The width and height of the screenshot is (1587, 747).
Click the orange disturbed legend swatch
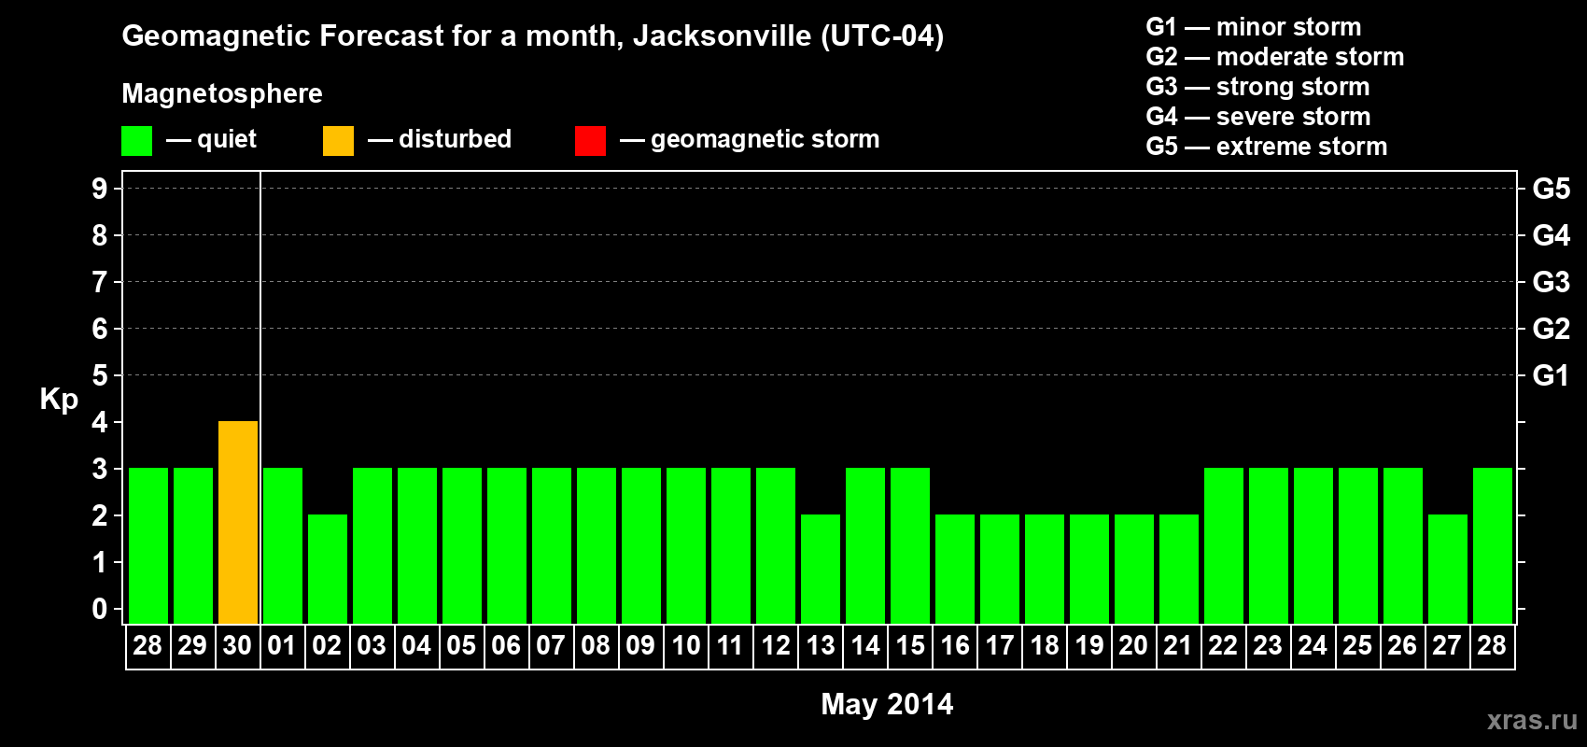338,141
